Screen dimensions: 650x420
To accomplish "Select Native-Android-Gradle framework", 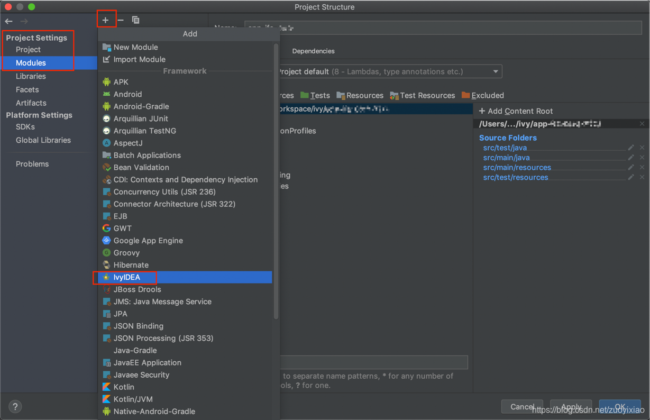I will pos(185,411).
